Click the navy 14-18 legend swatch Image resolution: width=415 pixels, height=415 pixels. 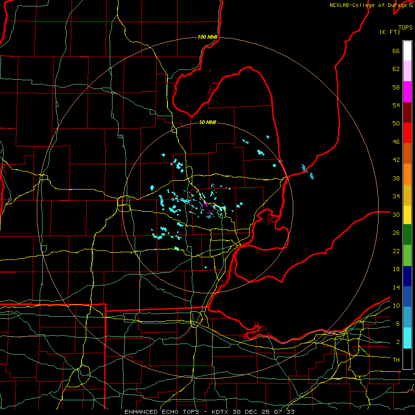click(x=407, y=276)
